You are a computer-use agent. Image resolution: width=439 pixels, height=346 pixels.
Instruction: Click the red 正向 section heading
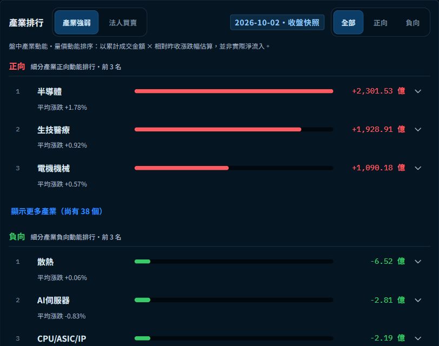click(x=17, y=66)
